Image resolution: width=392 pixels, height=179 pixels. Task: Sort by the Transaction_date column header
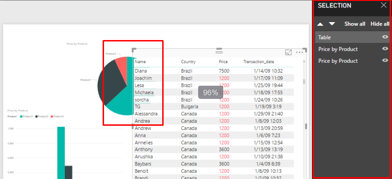259,62
